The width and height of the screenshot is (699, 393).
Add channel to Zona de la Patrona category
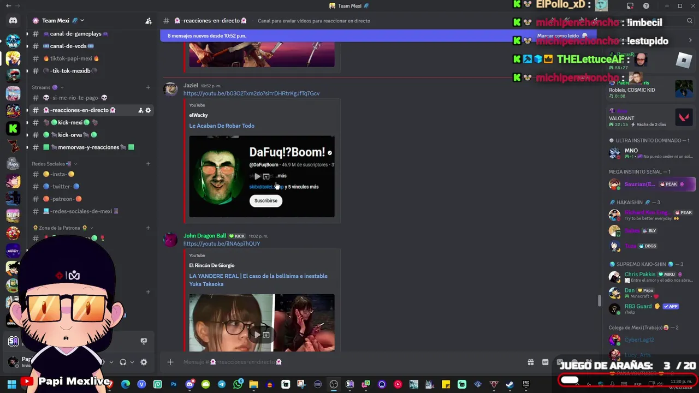pos(148,228)
